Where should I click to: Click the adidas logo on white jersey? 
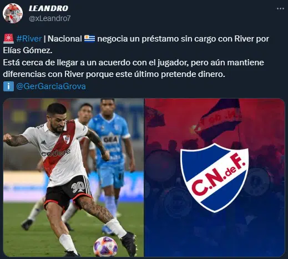43,142
